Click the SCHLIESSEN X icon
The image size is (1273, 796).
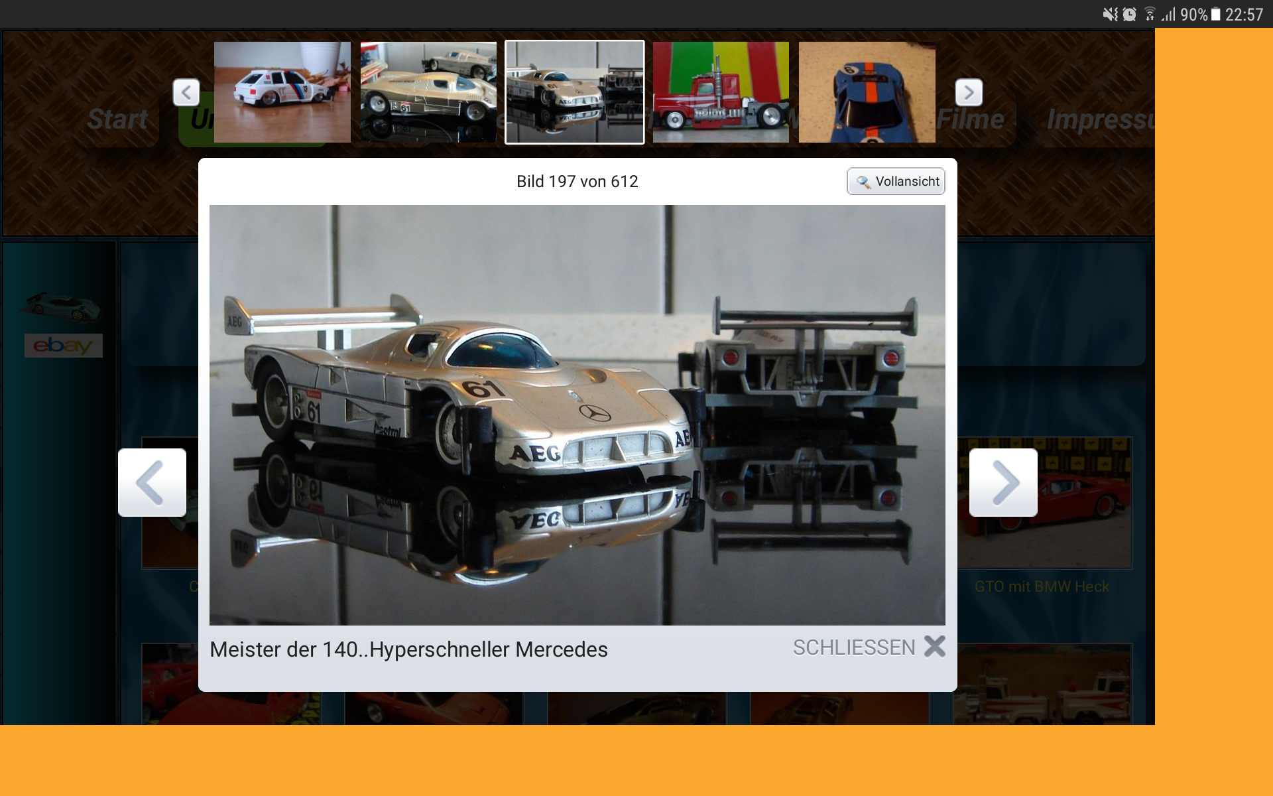pyautogui.click(x=935, y=646)
